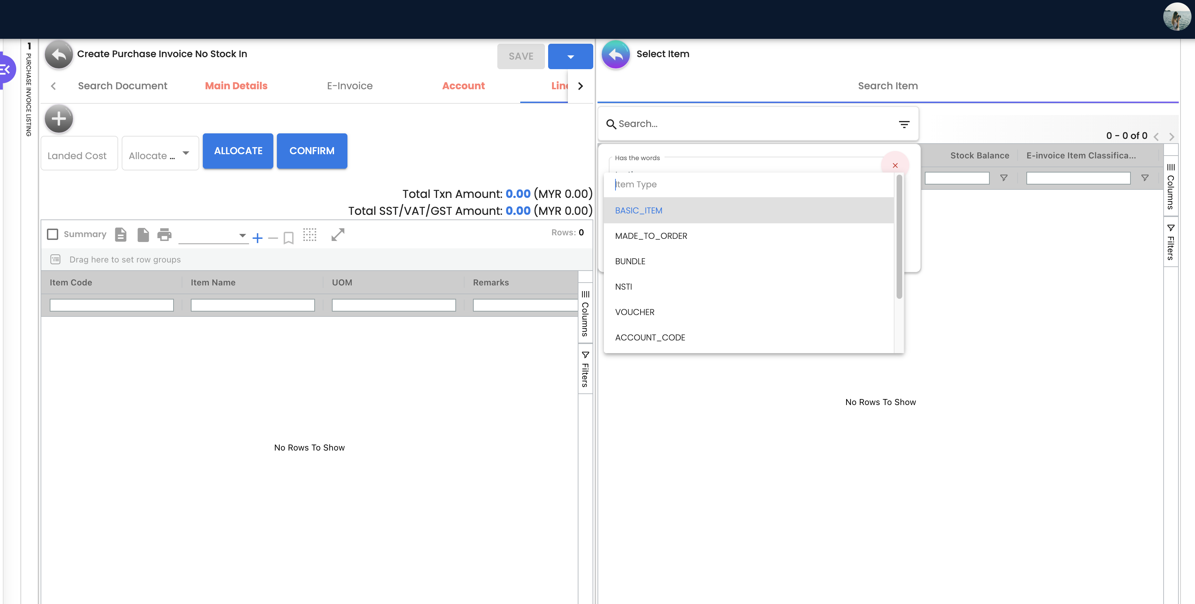Sort by Item Code column header
This screenshot has height=604, width=1195.
(x=71, y=283)
